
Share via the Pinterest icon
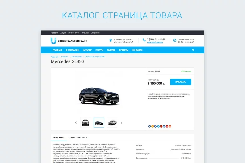click(x=167, y=126)
